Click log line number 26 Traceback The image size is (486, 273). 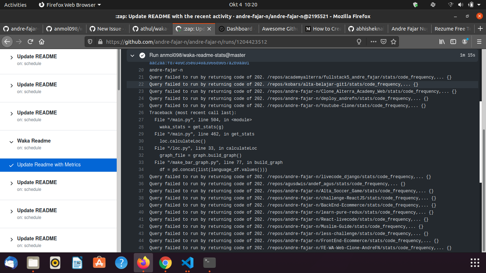141,113
